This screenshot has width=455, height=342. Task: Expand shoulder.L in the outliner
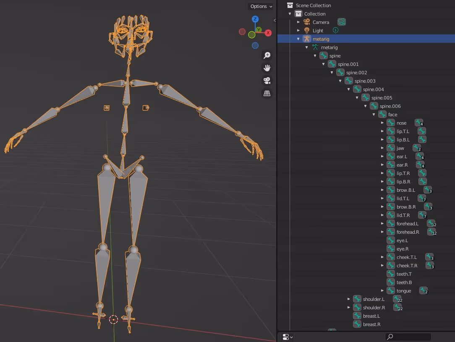click(x=349, y=299)
